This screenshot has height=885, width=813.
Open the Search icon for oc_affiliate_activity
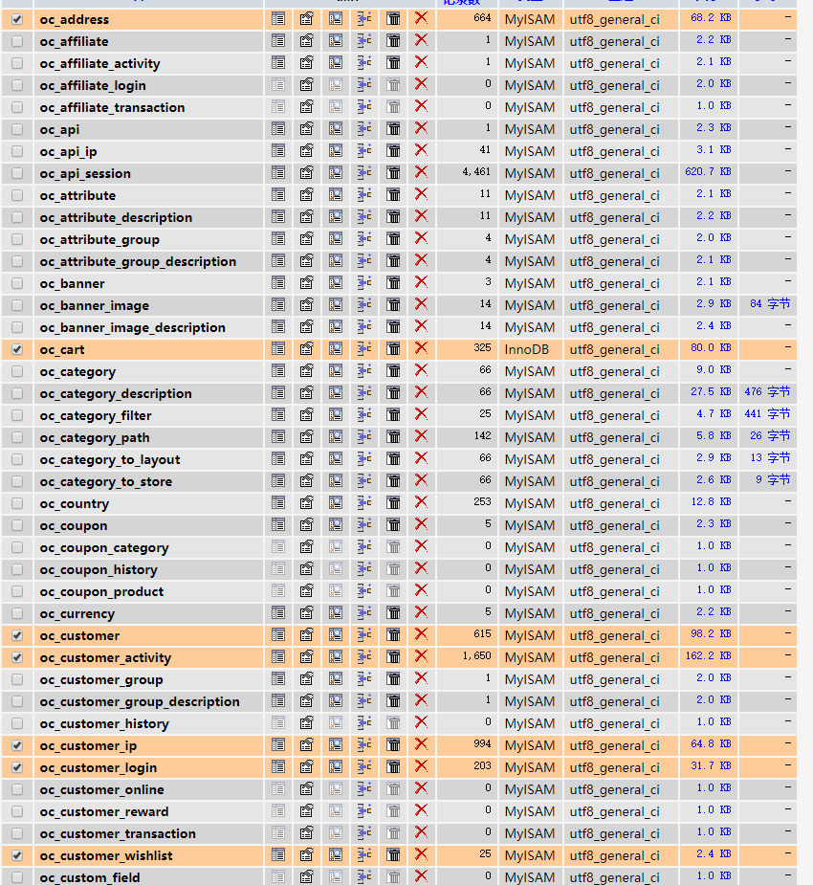[336, 62]
